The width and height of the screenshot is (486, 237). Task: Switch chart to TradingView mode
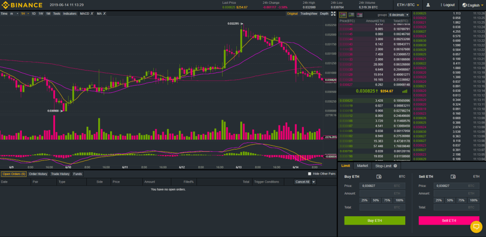click(308, 14)
